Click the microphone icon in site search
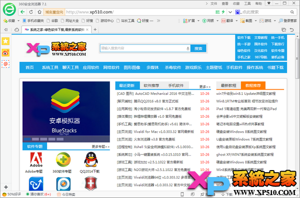 [188, 48]
